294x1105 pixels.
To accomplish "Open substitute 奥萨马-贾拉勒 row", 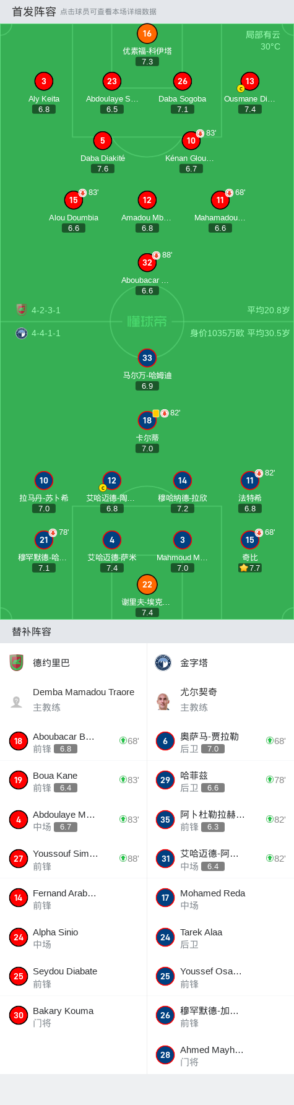I will tap(220, 742).
